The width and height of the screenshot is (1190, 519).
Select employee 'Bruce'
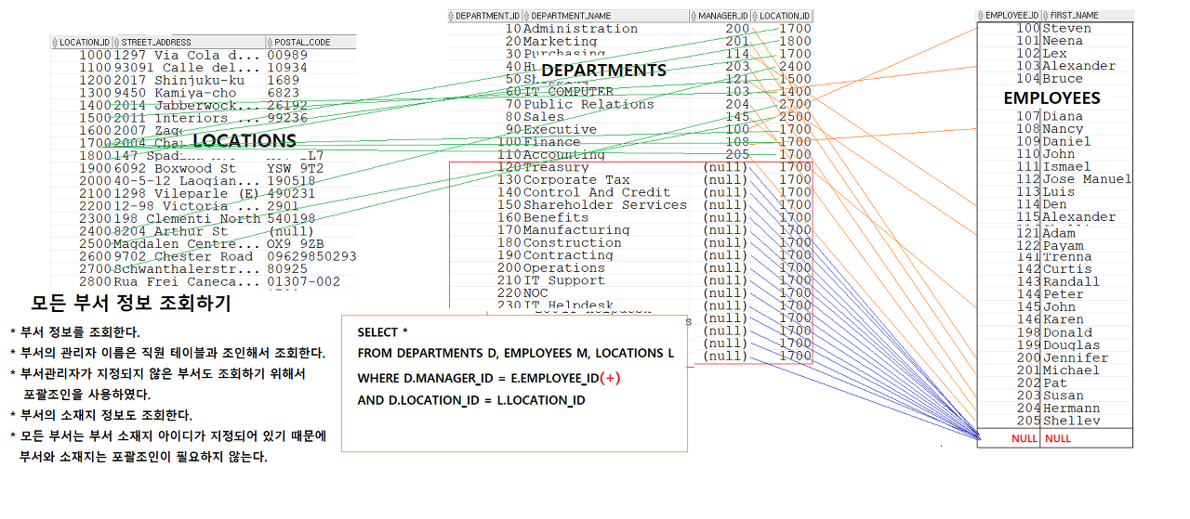(1063, 79)
